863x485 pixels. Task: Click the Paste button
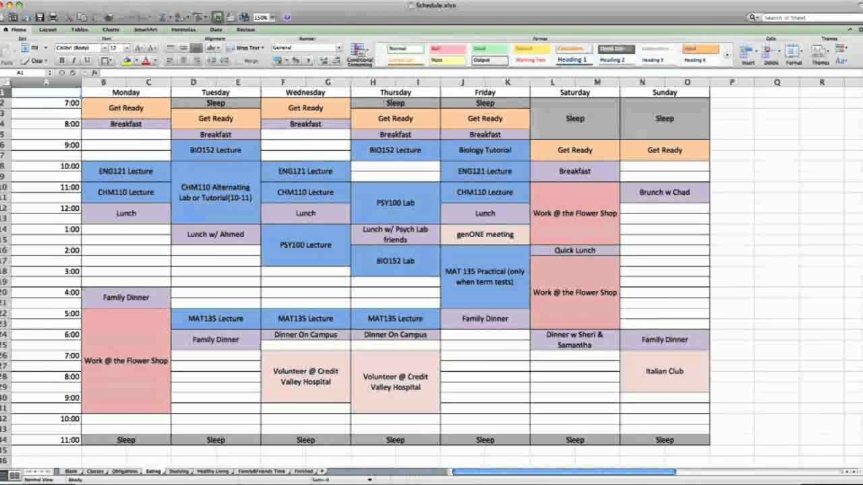coord(7,55)
